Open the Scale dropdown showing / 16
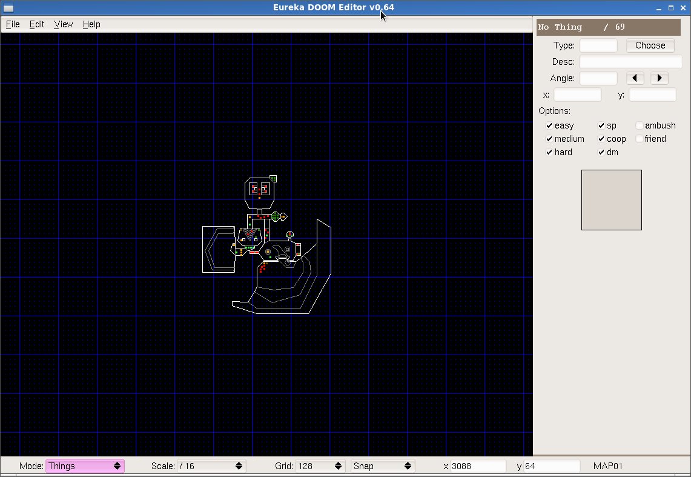 coord(211,466)
